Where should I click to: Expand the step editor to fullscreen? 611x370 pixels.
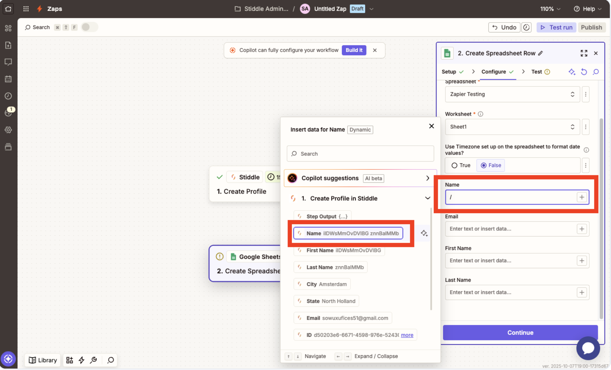pyautogui.click(x=584, y=53)
